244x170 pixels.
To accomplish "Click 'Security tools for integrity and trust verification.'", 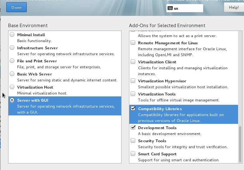I will (x=183, y=147).
